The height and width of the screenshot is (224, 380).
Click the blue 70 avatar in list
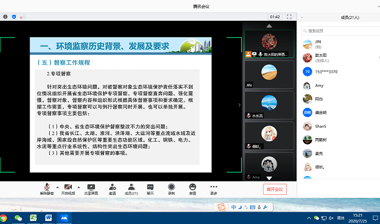pyautogui.click(x=308, y=72)
